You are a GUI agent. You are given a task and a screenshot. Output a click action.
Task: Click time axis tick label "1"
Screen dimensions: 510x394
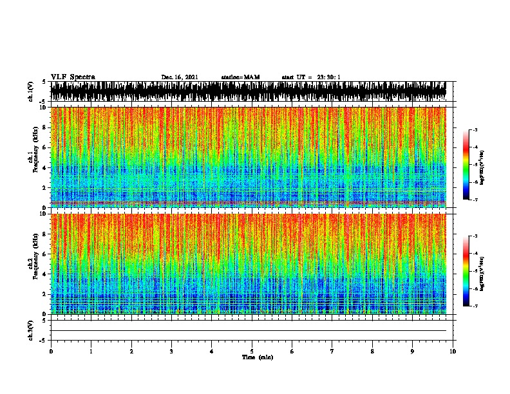(x=91, y=352)
